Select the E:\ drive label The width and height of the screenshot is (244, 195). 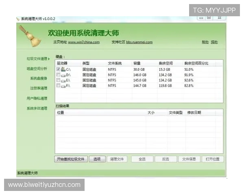pos(68,80)
